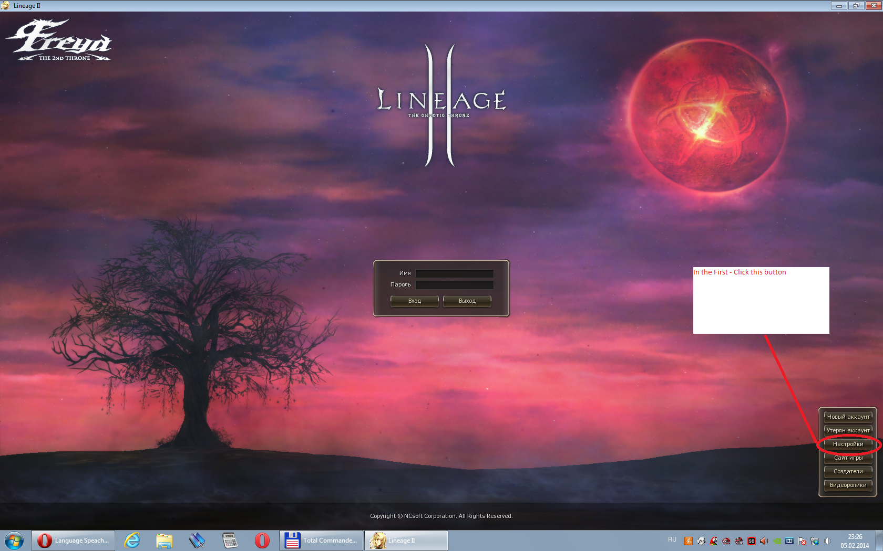The image size is (883, 551).
Task: Launch Internet Explorer from the taskbar
Action: [x=131, y=541]
